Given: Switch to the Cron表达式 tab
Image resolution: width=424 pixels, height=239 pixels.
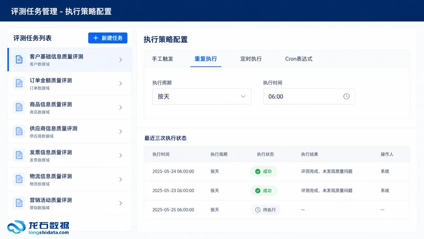Looking at the screenshot, I should (x=299, y=59).
